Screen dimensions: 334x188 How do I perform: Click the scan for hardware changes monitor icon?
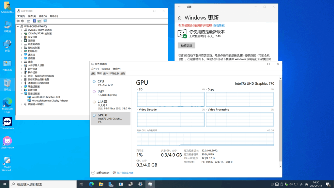[x=45, y=21]
